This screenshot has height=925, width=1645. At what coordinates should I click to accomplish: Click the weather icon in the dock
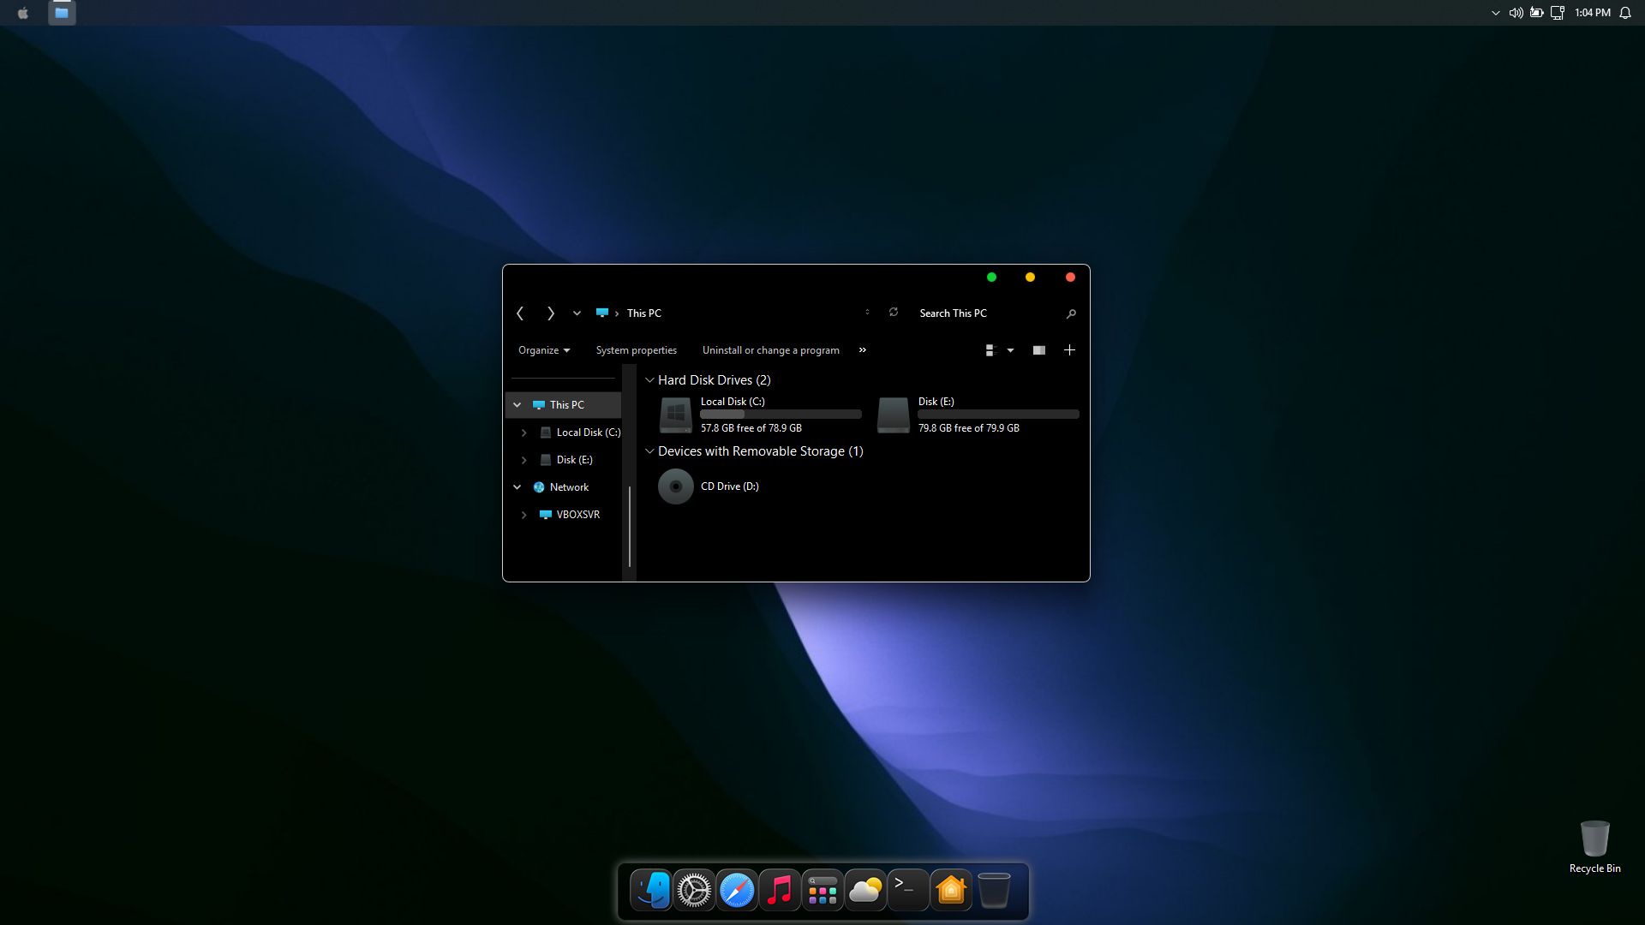click(x=864, y=891)
